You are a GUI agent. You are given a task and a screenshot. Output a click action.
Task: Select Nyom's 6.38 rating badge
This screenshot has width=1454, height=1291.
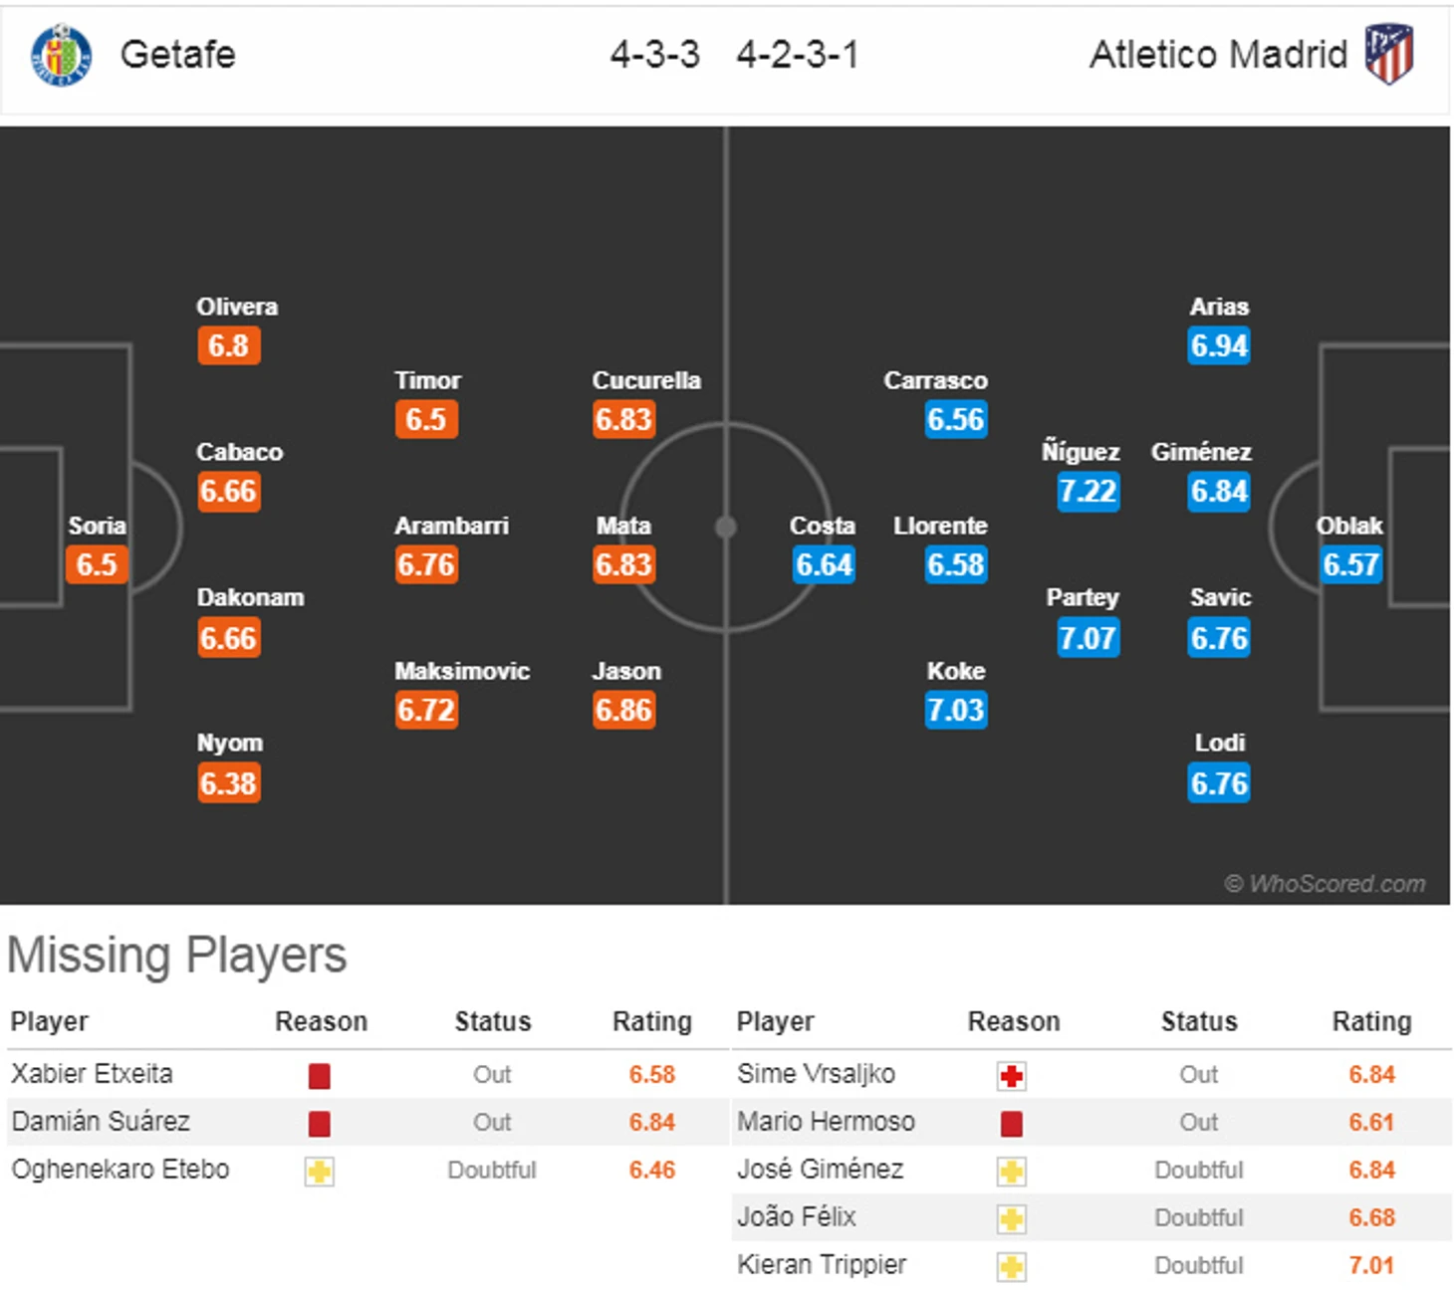click(x=228, y=784)
